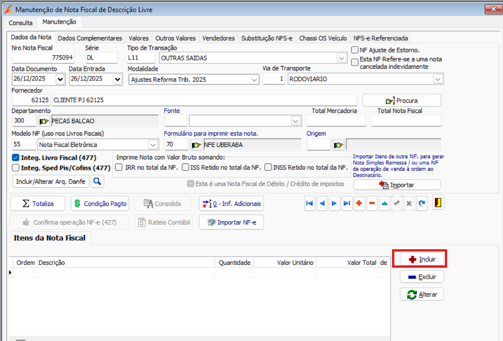Go to the first record in navigator
This screenshot has height=341, width=503.
click(309, 204)
